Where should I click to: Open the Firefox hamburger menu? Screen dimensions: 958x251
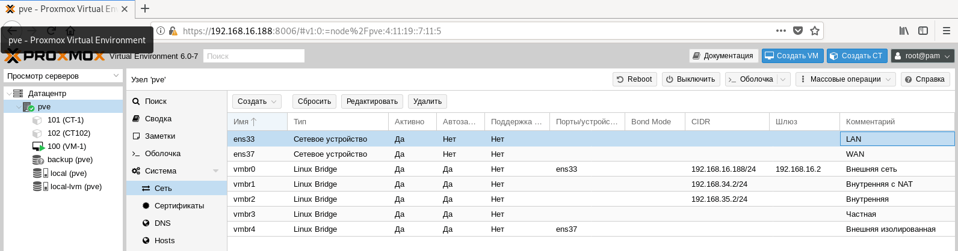(946, 31)
